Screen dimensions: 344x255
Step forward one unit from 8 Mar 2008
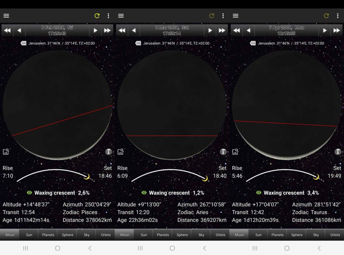(210, 31)
